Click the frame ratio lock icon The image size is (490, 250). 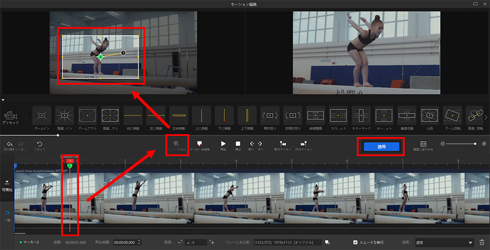[x=327, y=242]
